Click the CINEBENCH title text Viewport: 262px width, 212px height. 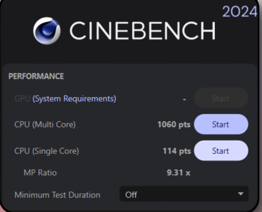point(142,31)
